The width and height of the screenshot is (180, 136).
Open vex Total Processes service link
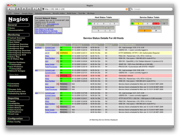[51, 112]
